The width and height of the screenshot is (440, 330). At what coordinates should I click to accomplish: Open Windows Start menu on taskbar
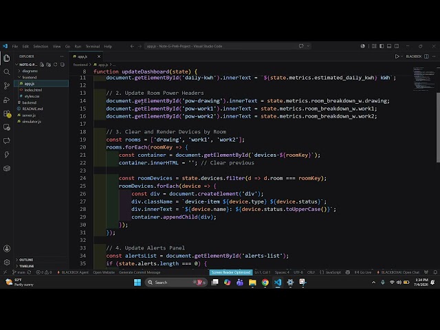(x=137, y=283)
